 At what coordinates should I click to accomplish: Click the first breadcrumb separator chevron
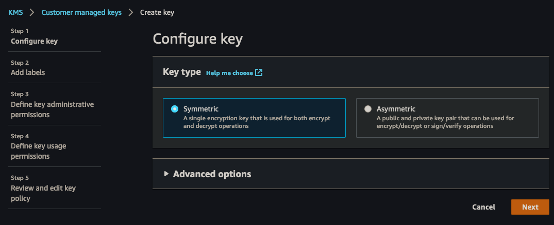(32, 12)
